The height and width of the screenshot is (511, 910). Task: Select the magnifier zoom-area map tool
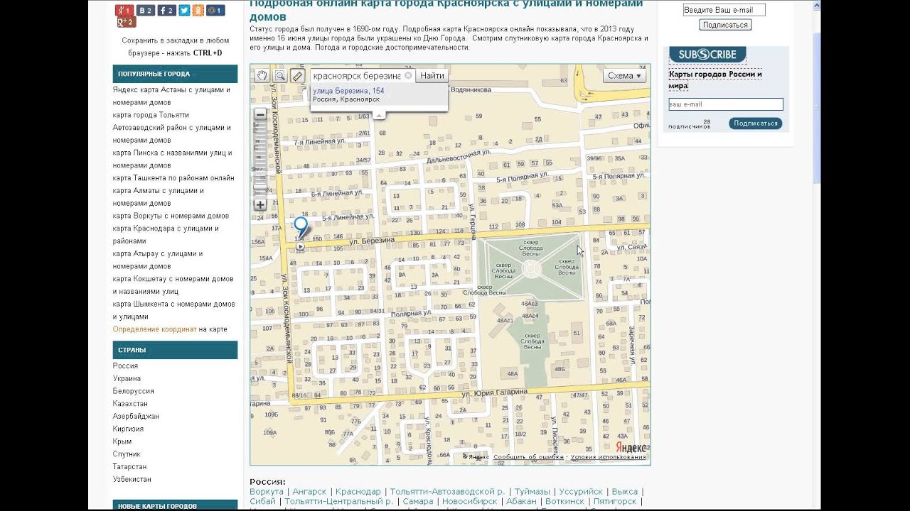click(280, 76)
